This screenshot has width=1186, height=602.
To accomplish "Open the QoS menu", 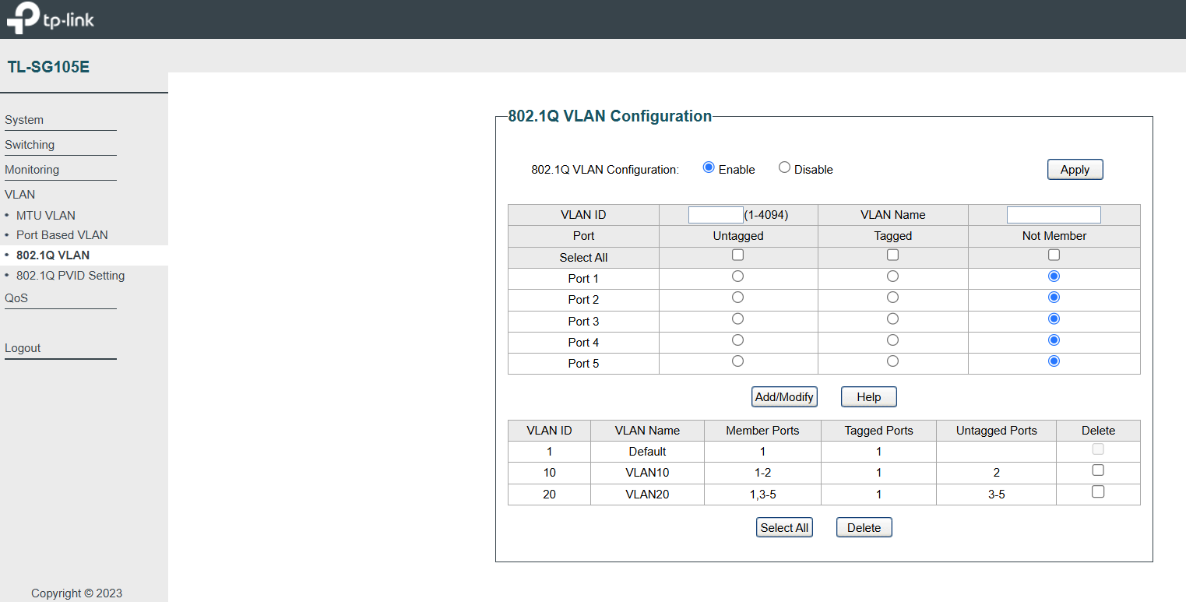I will [16, 298].
